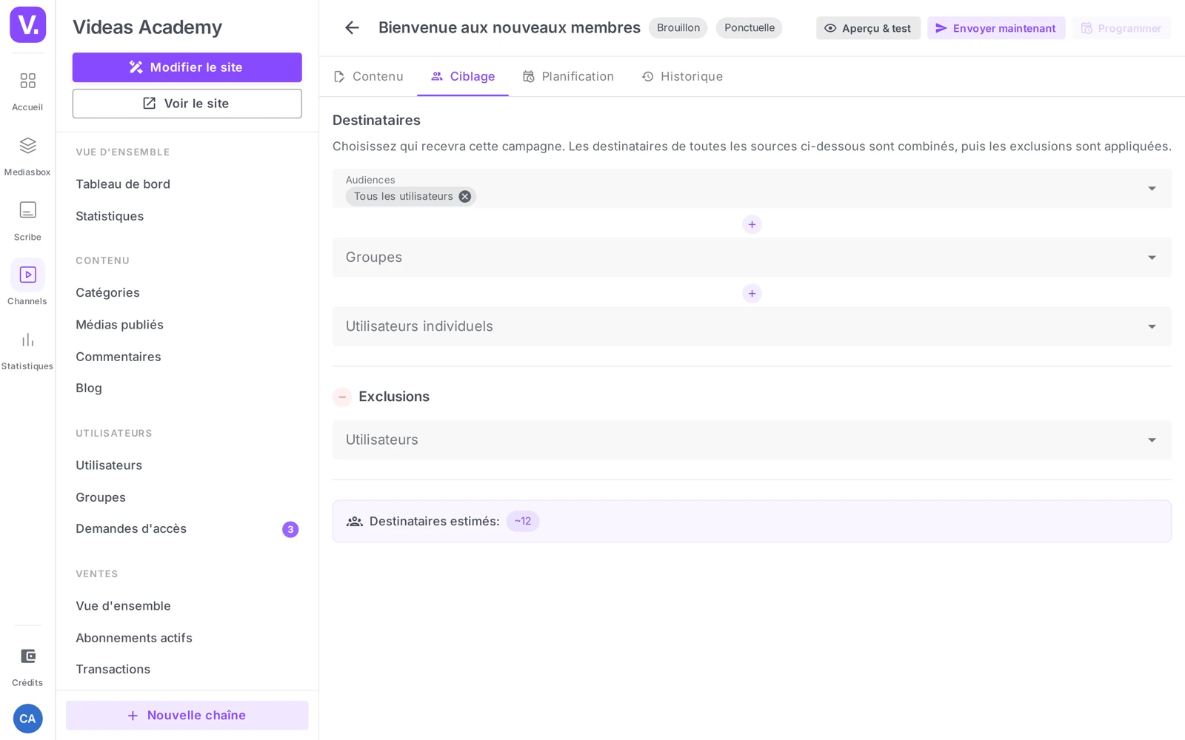Viewport: 1185px width, 740px height.
Task: Open Groupes in the side menu
Action: (x=101, y=497)
